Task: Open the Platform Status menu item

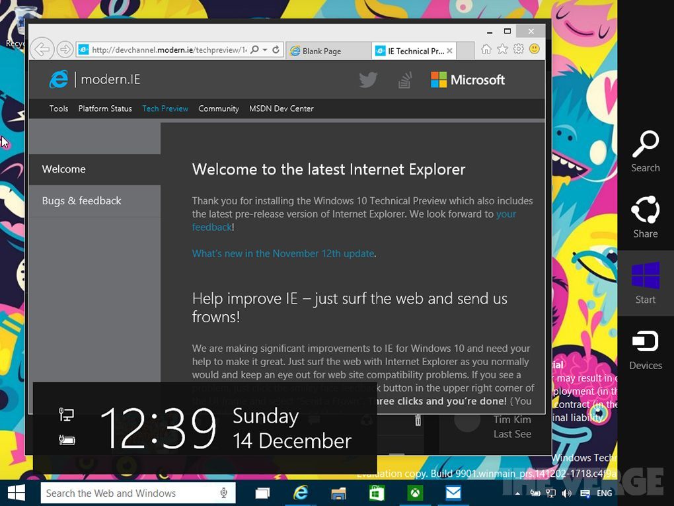Action: (105, 108)
